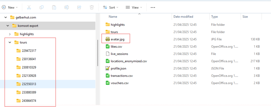Click the highlights folder icon in file list

click(x=108, y=25)
